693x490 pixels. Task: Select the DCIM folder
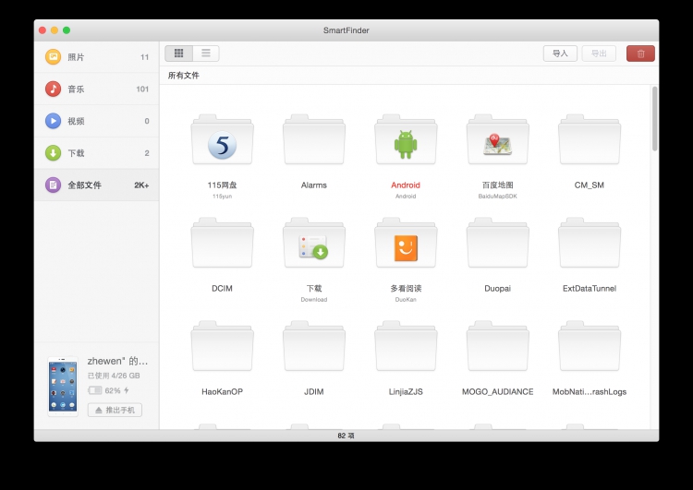pyautogui.click(x=222, y=243)
